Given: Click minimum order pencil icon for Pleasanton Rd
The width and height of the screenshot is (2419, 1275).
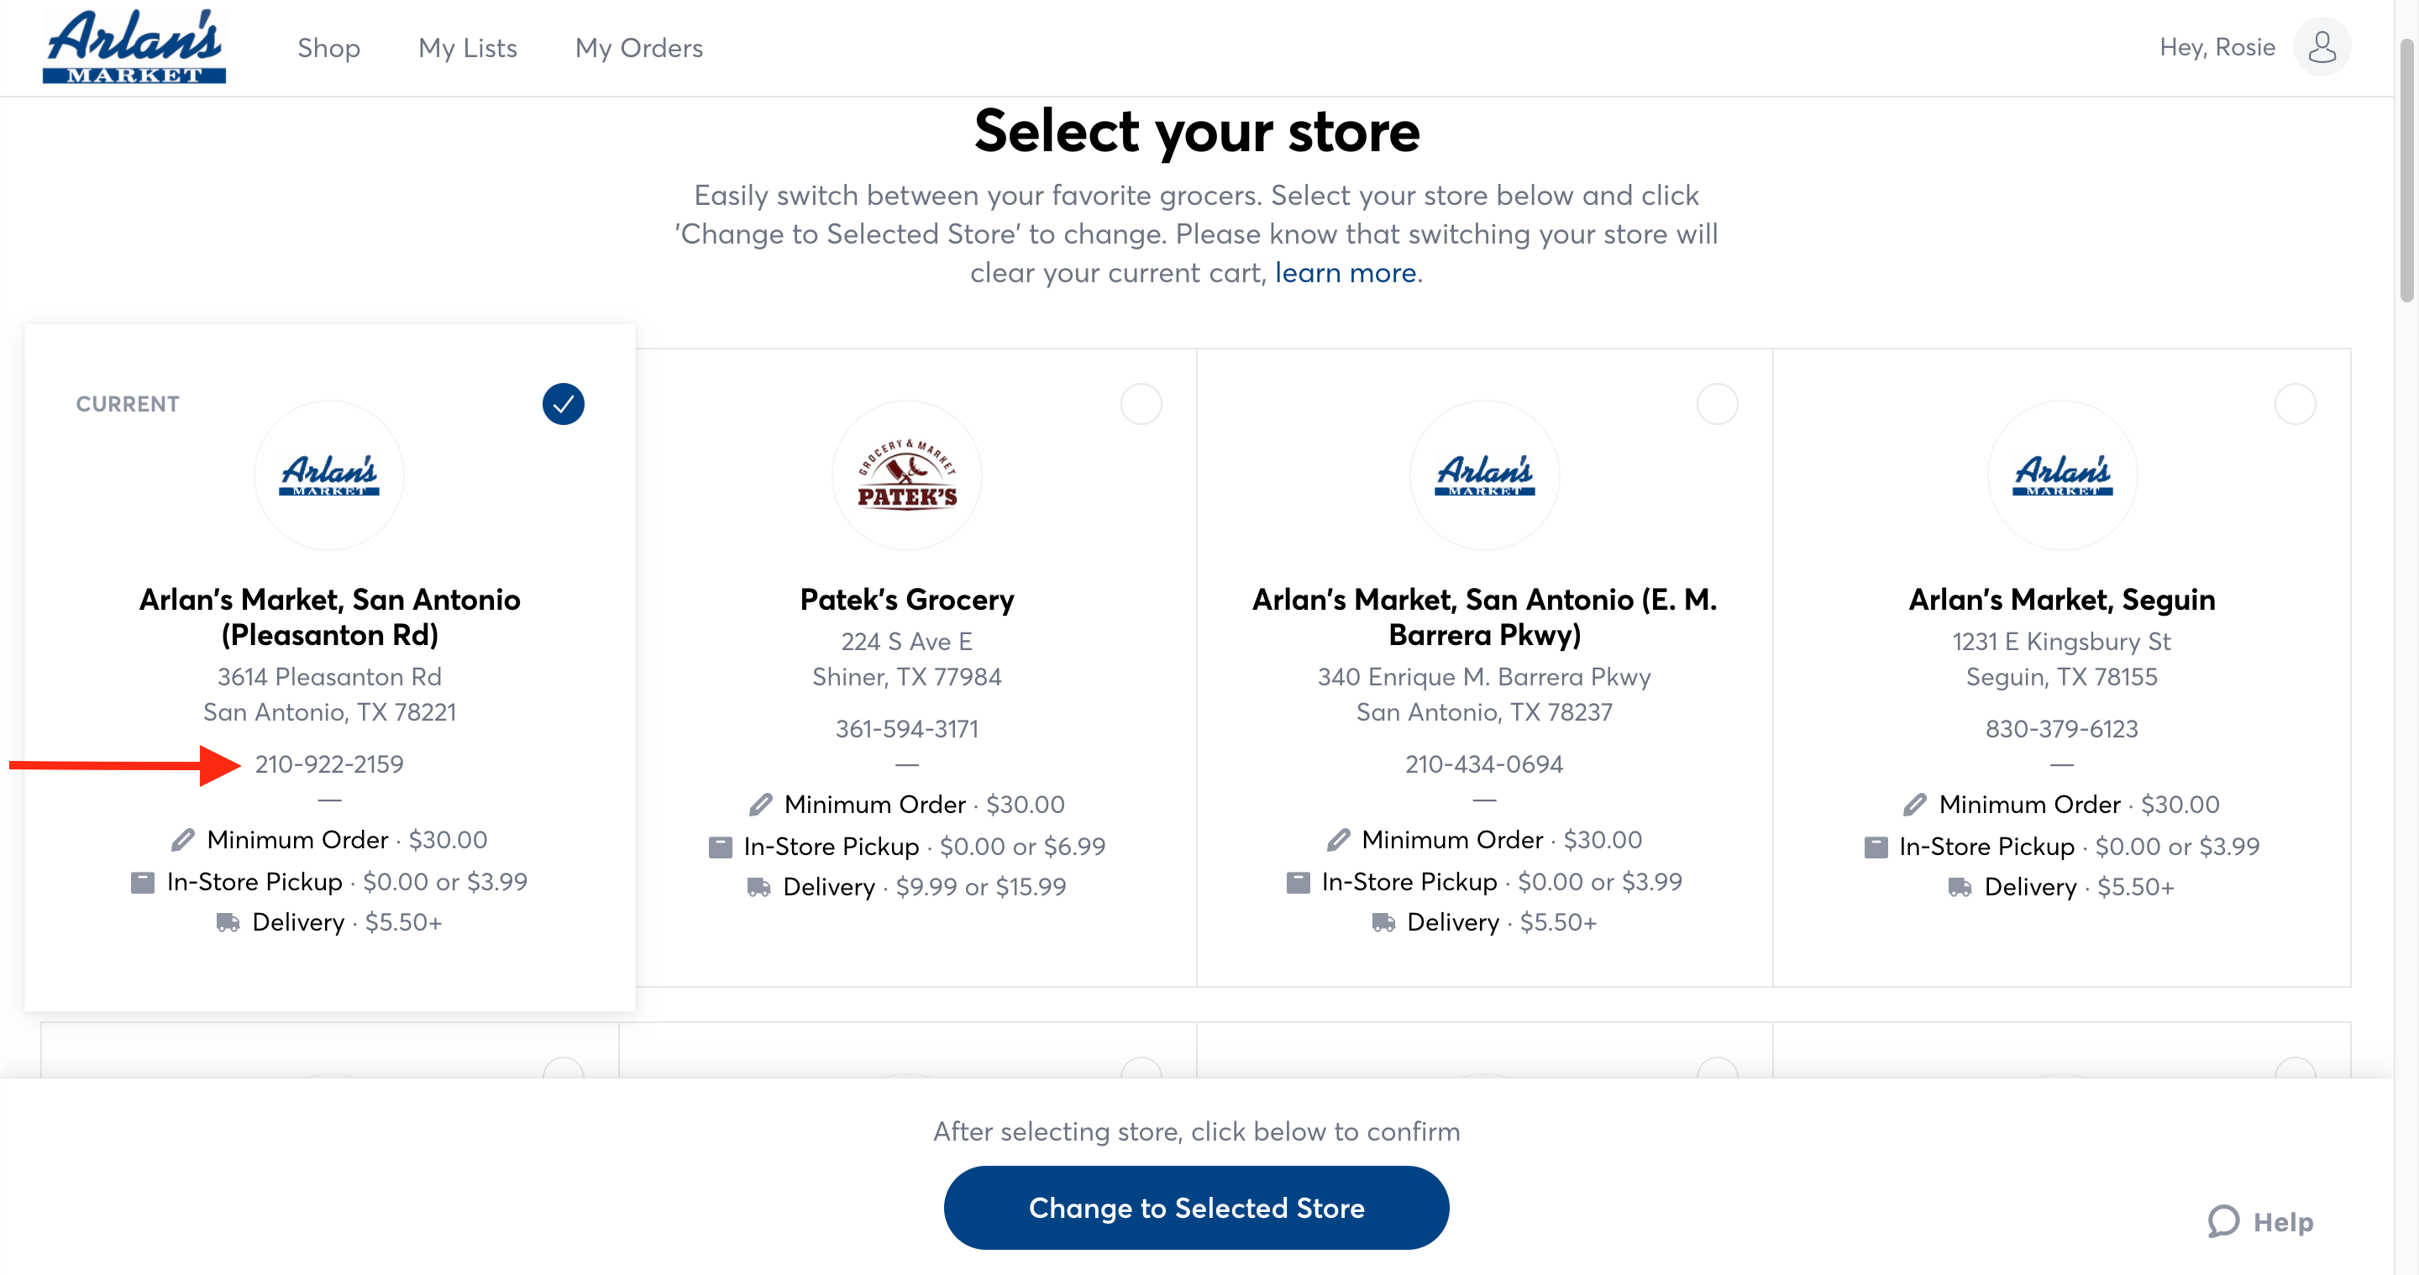Looking at the screenshot, I should (183, 839).
